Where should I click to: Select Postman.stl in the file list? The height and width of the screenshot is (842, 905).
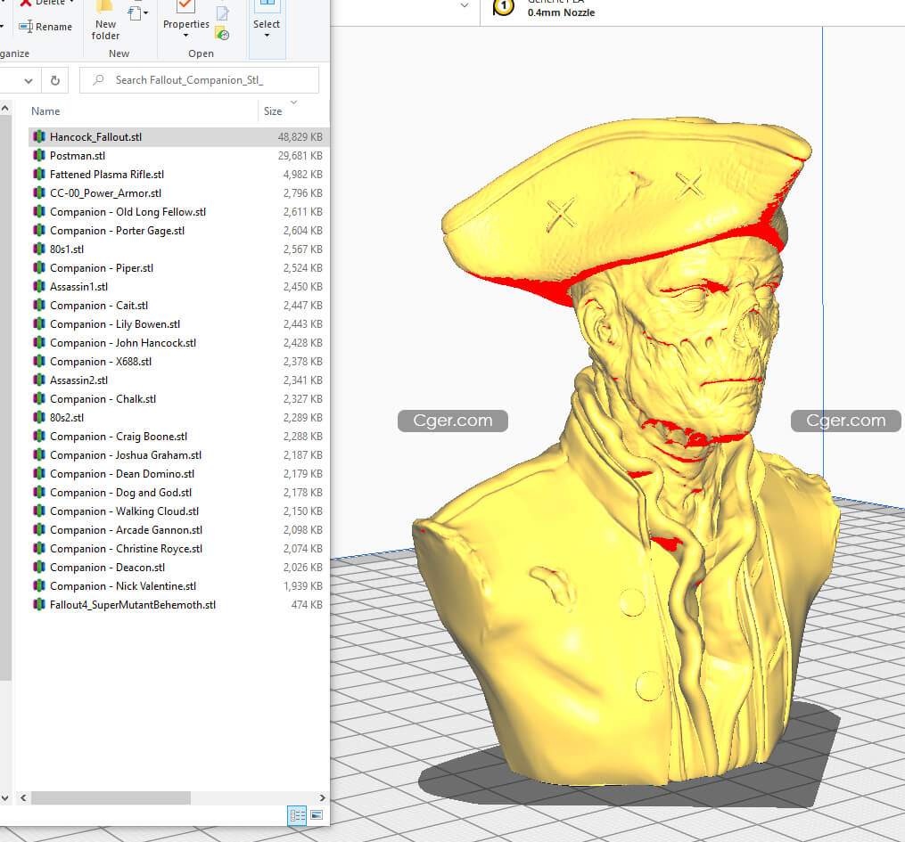179,156
